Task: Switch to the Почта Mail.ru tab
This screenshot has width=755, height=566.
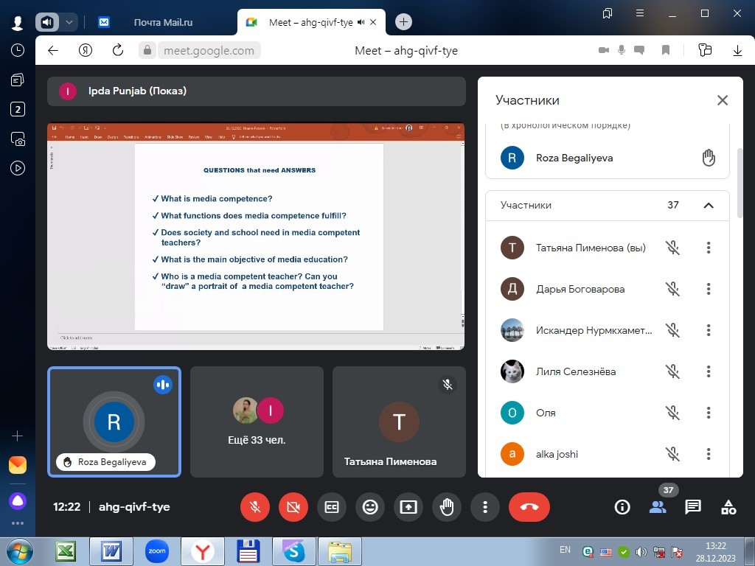Action: [162, 22]
